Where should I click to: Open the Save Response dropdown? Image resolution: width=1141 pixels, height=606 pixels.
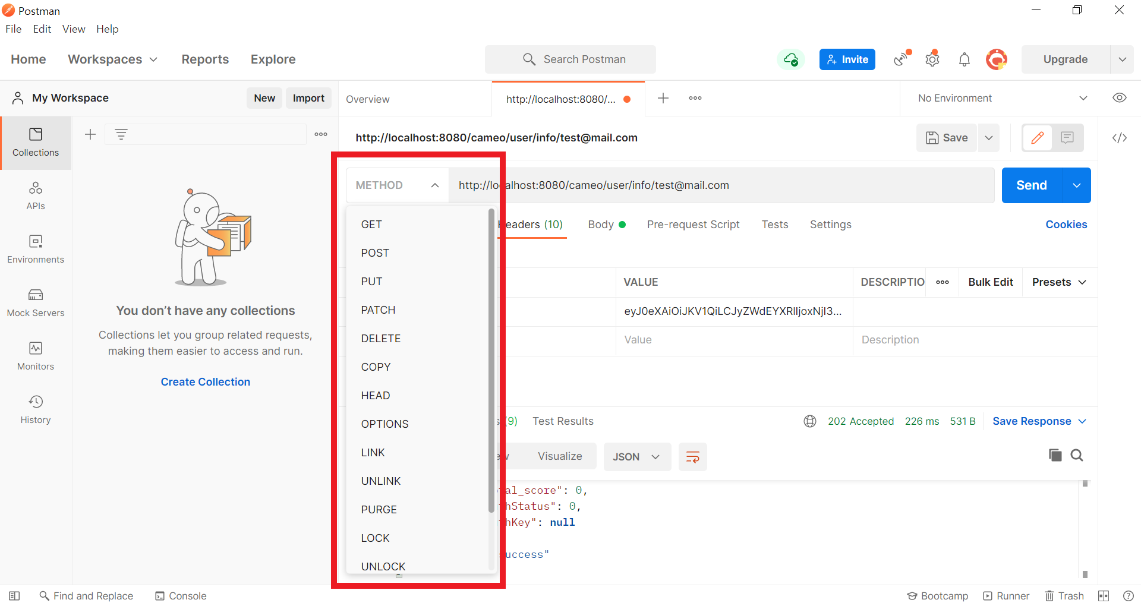point(1039,421)
